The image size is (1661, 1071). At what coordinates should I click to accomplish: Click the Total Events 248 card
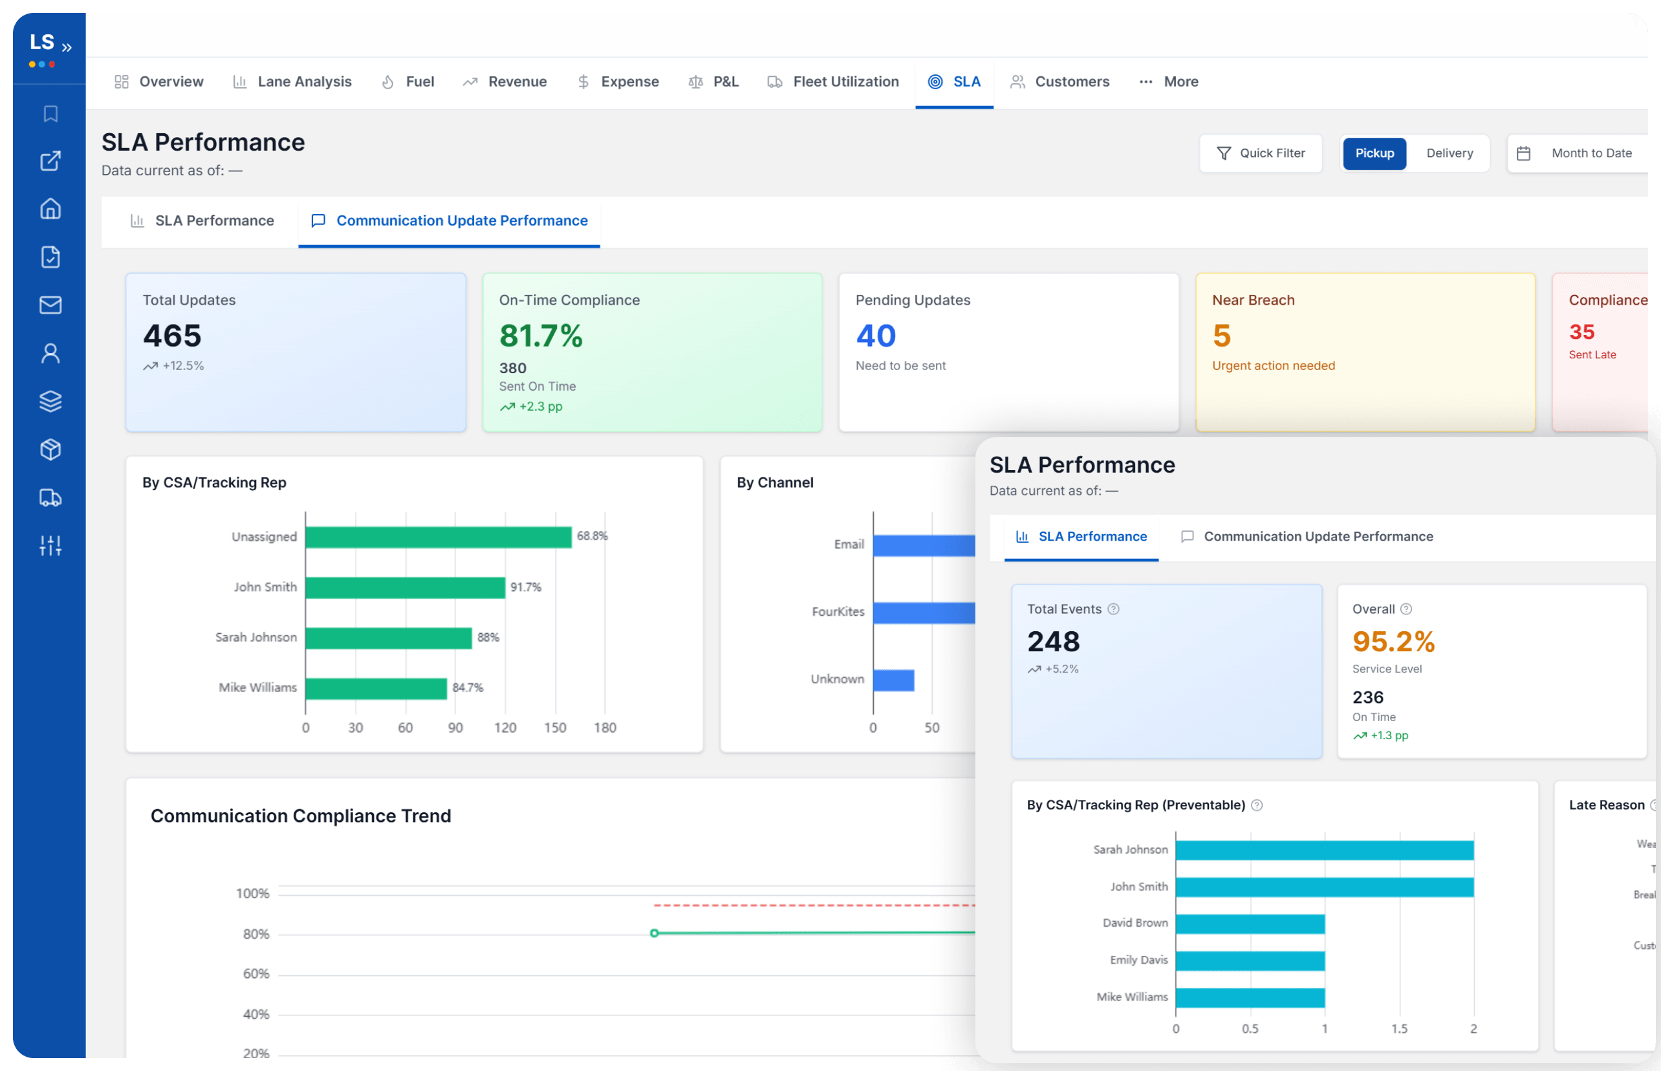(x=1166, y=671)
